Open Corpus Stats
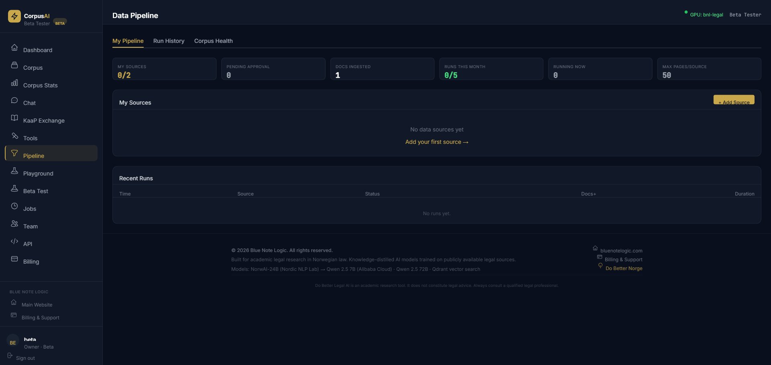 40,85
